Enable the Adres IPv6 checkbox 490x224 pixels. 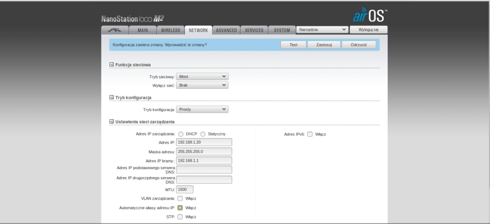pos(310,134)
